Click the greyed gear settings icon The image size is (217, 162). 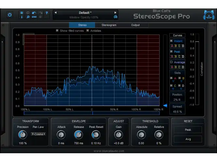pyautogui.click(x=28, y=13)
